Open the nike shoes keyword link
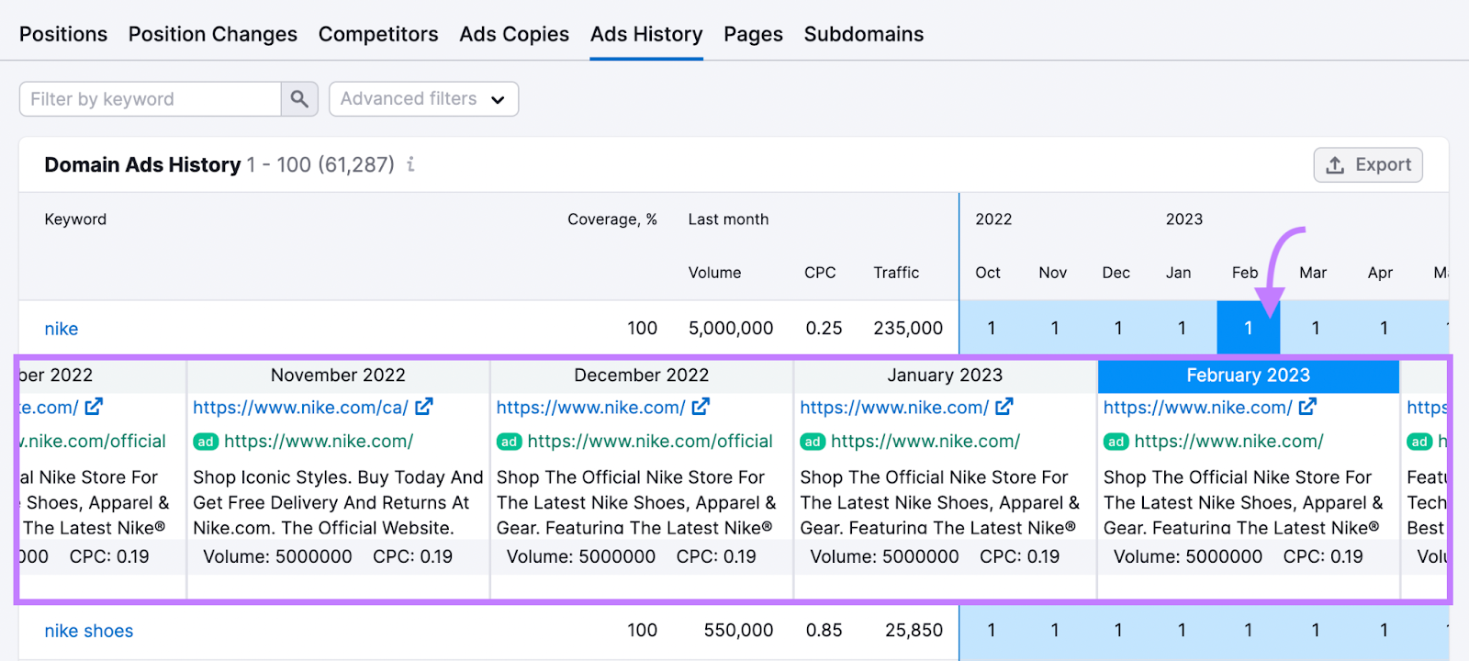Viewport: 1469px width, 661px height. point(89,631)
